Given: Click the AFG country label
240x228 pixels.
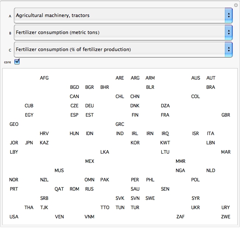Looking at the screenshot, I should 44,78.
